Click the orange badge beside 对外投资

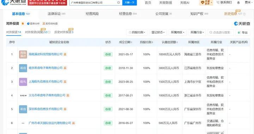click(x=23, y=24)
